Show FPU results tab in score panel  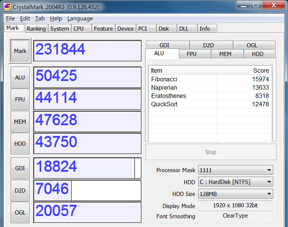tap(195, 54)
